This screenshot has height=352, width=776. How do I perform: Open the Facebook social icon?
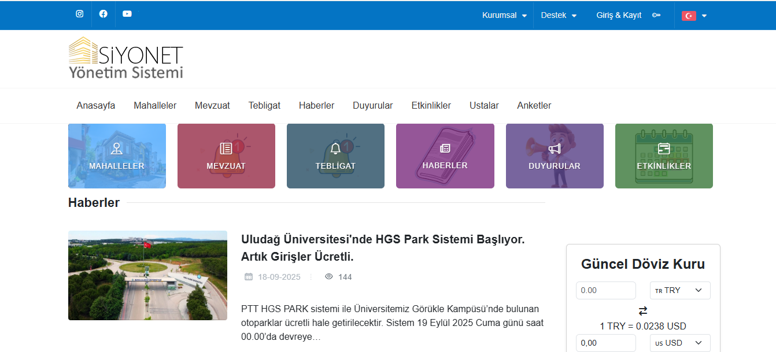(104, 14)
